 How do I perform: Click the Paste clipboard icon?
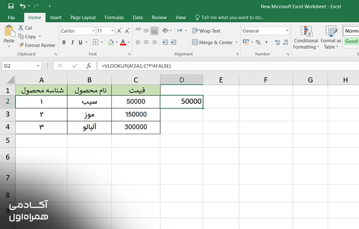(x=9, y=31)
